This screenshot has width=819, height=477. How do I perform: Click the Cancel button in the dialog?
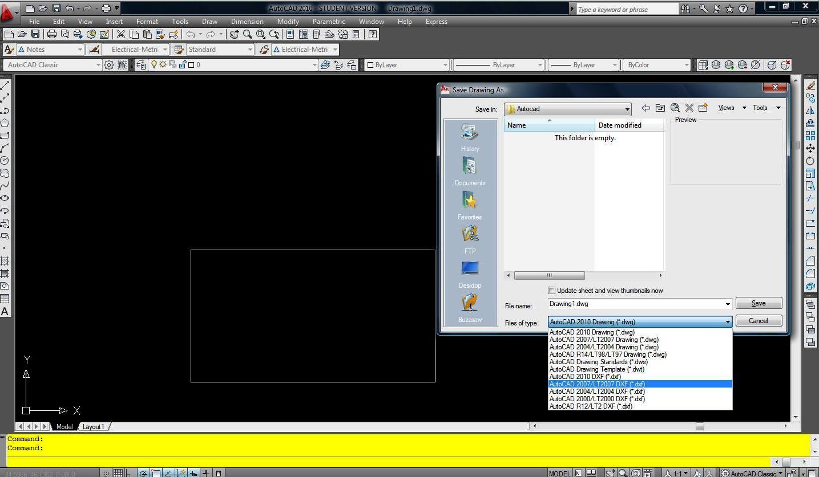[759, 321]
